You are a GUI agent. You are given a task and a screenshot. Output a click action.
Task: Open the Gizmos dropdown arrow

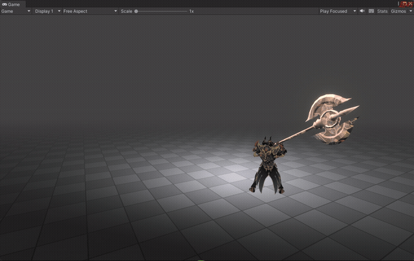point(411,11)
